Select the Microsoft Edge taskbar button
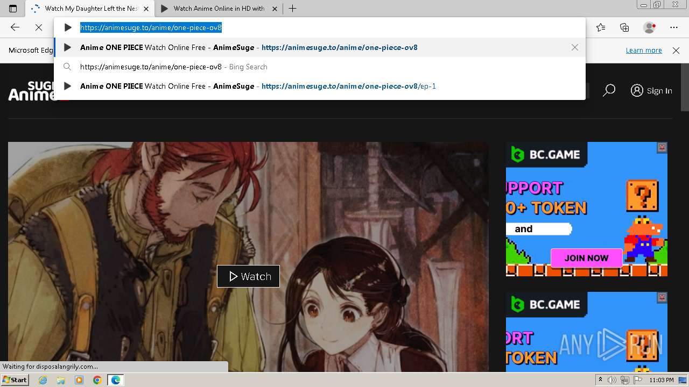This screenshot has width=689, height=387. pos(115,380)
